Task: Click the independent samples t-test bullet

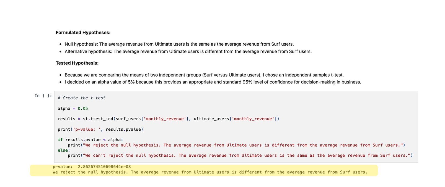Action: pyautogui.click(x=204, y=75)
